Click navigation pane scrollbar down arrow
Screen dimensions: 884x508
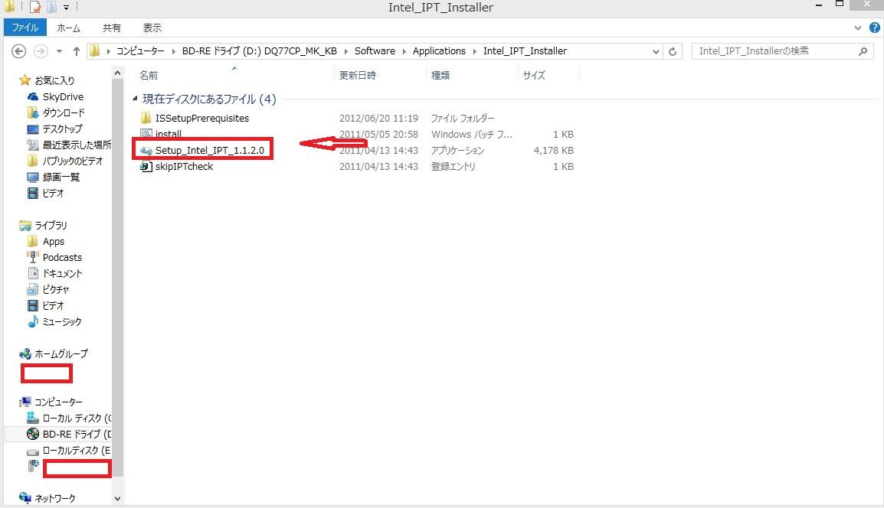(117, 498)
